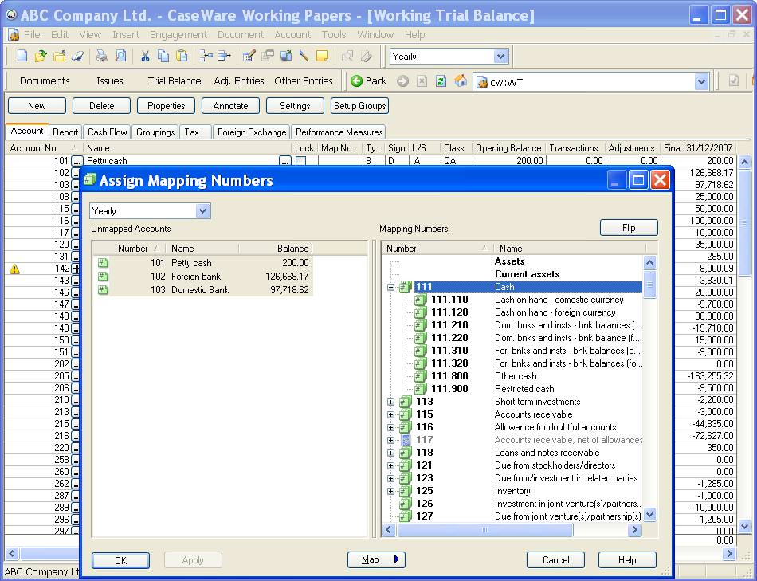Expand the 121 Due from stockholders/directors node
Image resolution: width=757 pixels, height=581 pixels.
tap(390, 465)
